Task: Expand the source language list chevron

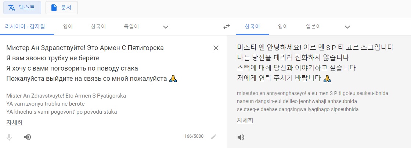Action: (x=166, y=27)
